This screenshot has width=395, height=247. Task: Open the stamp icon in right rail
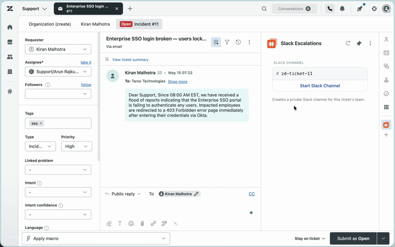click(x=386, y=80)
